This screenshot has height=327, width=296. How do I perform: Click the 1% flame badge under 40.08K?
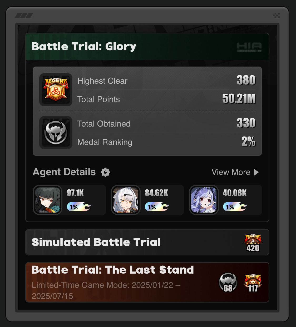coord(235,207)
